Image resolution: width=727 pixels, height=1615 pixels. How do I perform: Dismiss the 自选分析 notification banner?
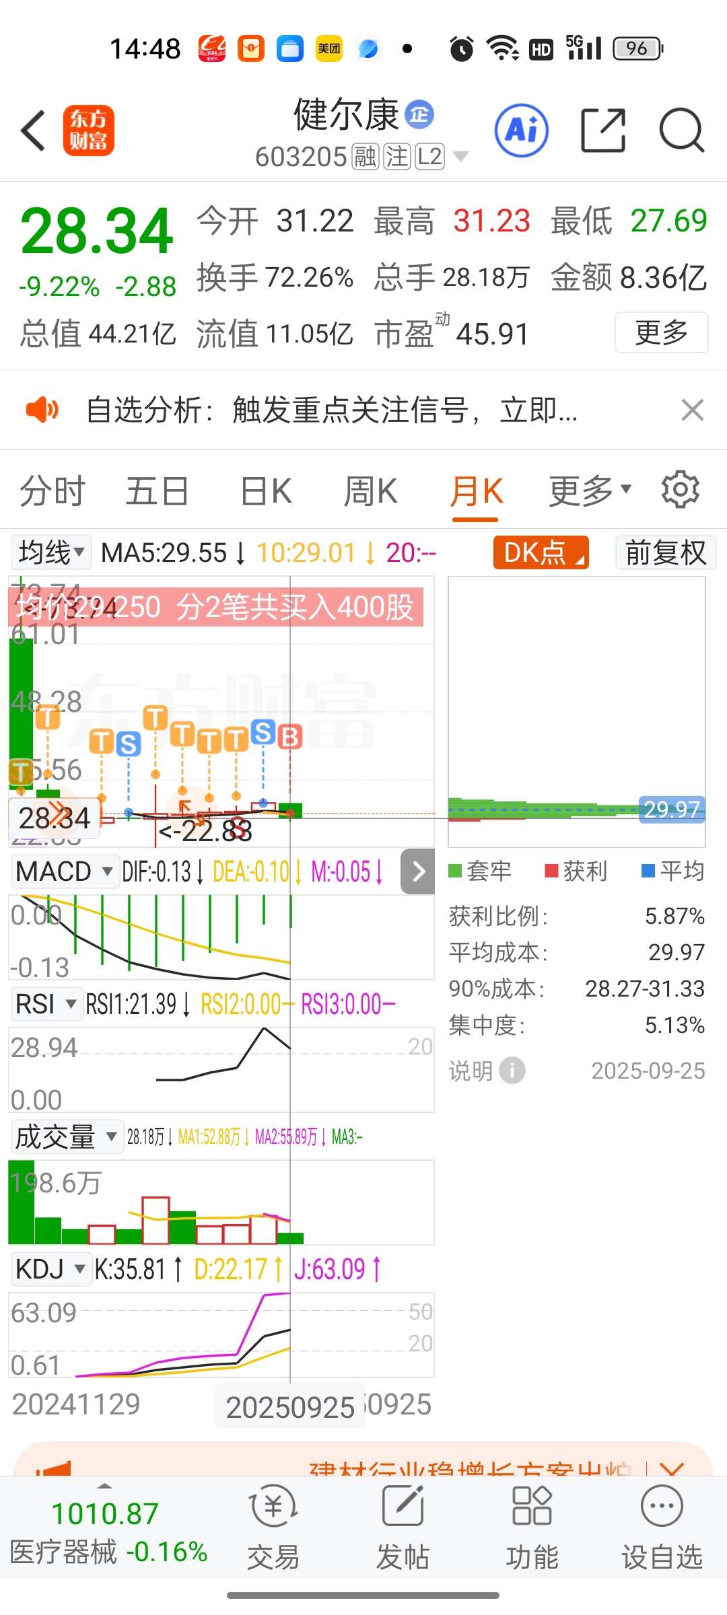(x=692, y=410)
